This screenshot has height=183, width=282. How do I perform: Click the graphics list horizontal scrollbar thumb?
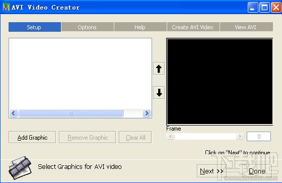[x=70, y=113]
